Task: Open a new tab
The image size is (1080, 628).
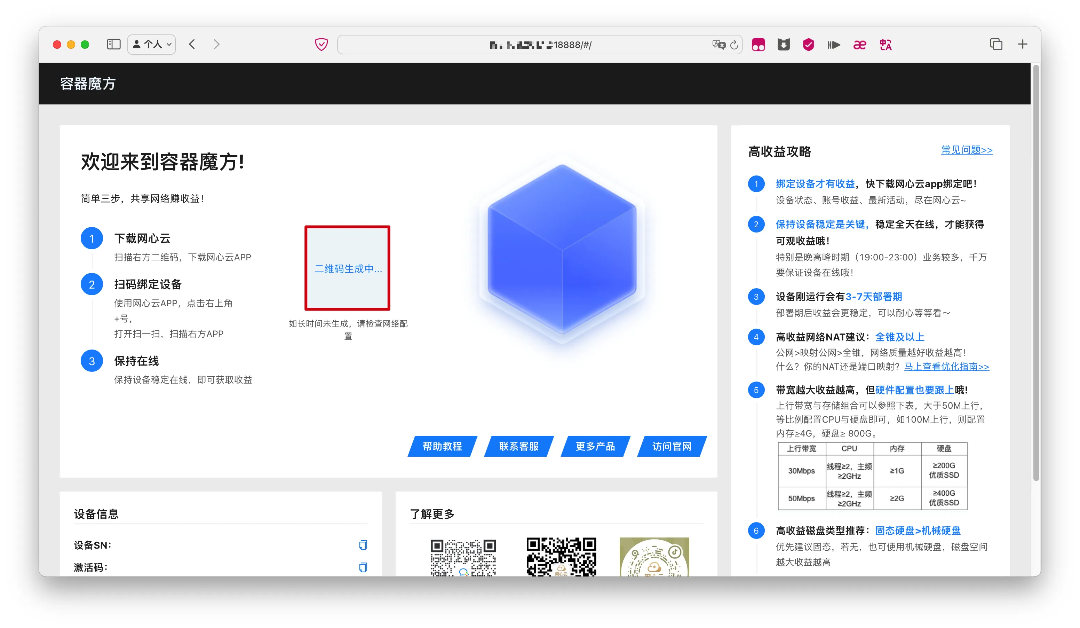Action: tap(1023, 45)
